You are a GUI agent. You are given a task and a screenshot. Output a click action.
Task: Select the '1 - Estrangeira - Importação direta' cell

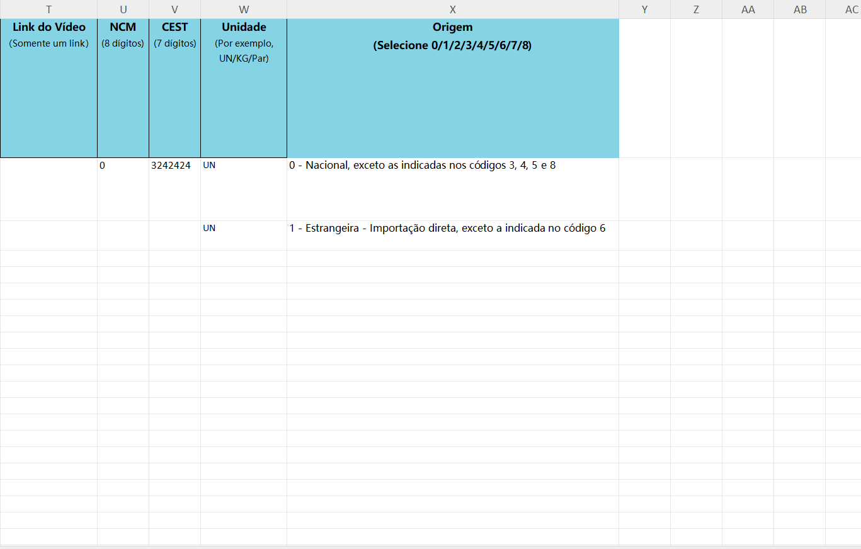click(x=453, y=235)
